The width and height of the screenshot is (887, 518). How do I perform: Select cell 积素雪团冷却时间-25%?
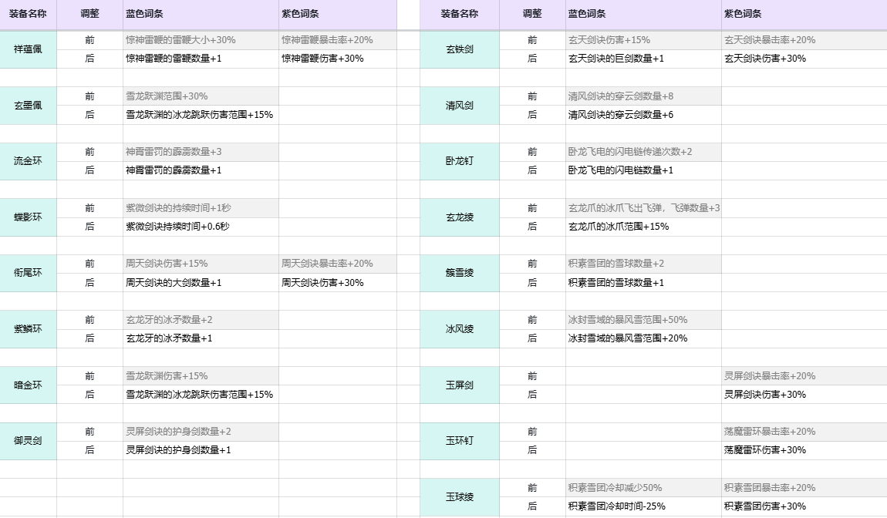(643, 506)
